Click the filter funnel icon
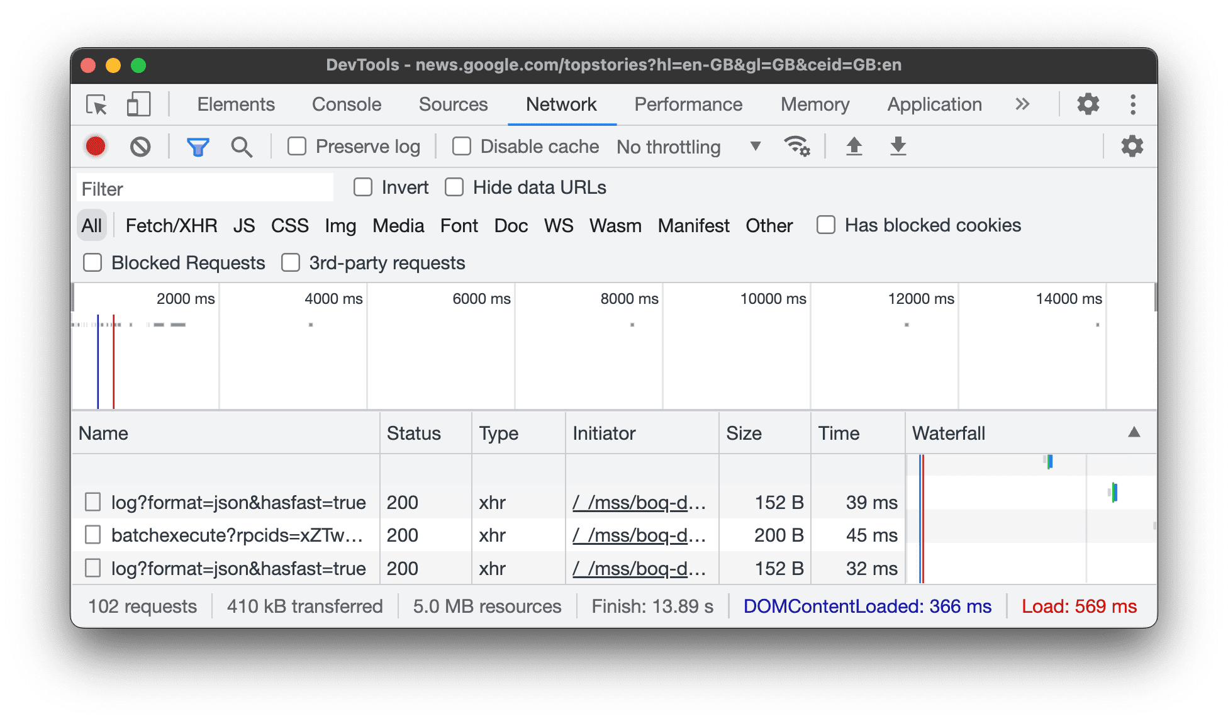Viewport: 1228px width, 721px height. [198, 145]
